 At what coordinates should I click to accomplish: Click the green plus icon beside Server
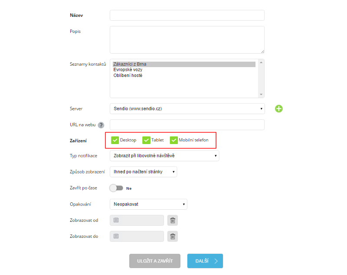pyautogui.click(x=278, y=109)
